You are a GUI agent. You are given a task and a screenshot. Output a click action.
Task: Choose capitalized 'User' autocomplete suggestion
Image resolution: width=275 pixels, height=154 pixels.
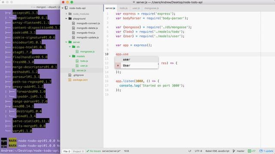137,65
